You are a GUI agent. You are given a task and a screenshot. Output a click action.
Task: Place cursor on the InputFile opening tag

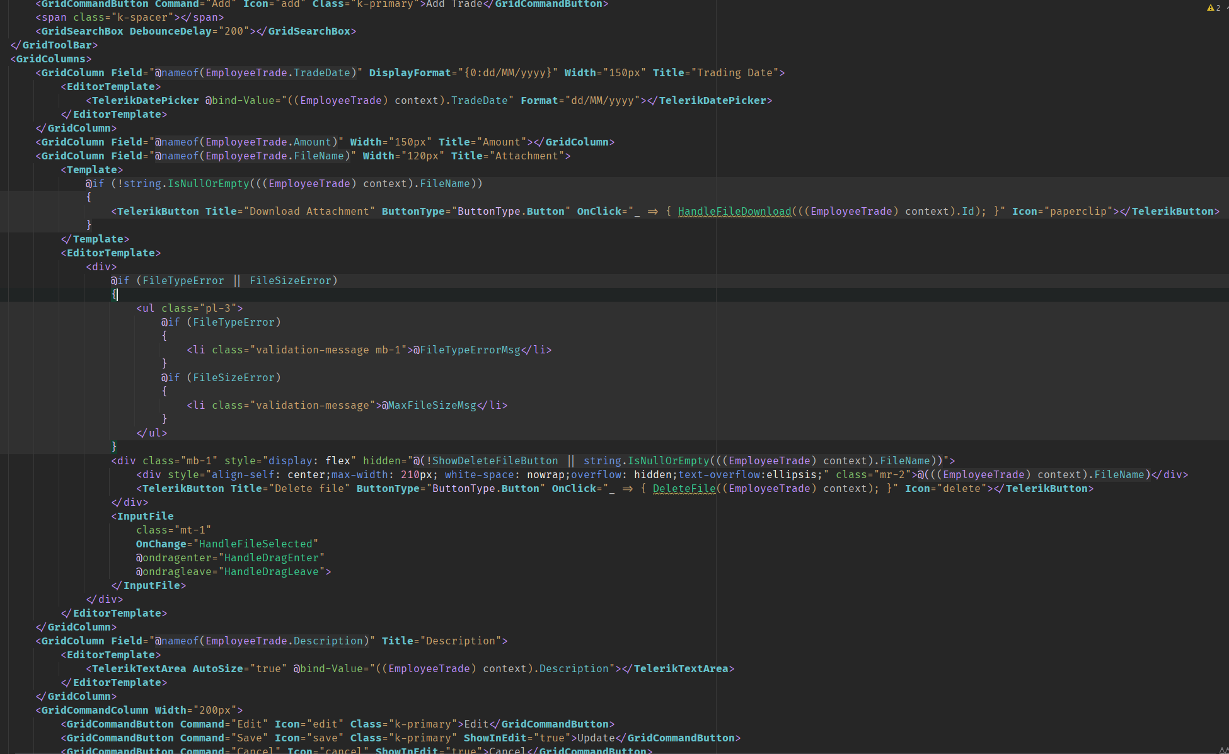click(x=145, y=516)
